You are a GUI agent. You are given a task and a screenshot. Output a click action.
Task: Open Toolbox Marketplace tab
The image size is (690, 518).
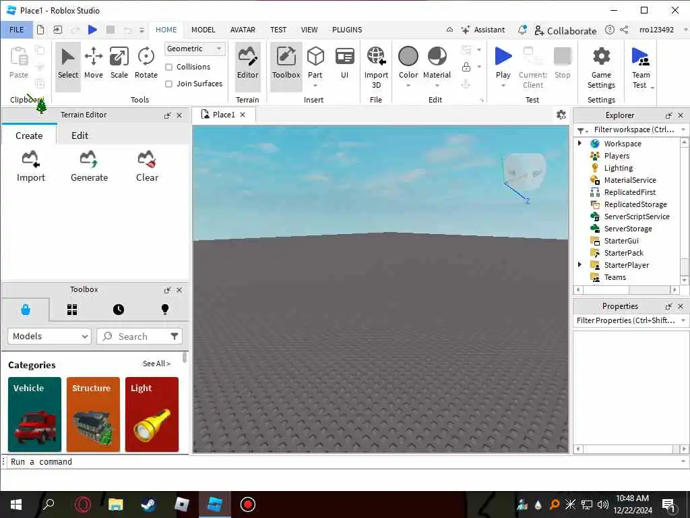point(26,310)
